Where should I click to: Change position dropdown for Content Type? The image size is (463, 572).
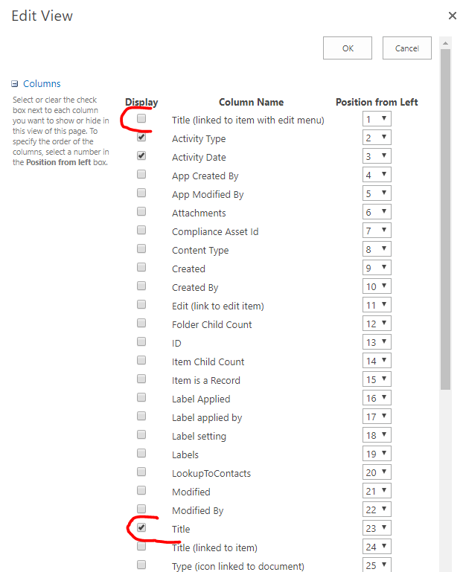[x=377, y=250]
